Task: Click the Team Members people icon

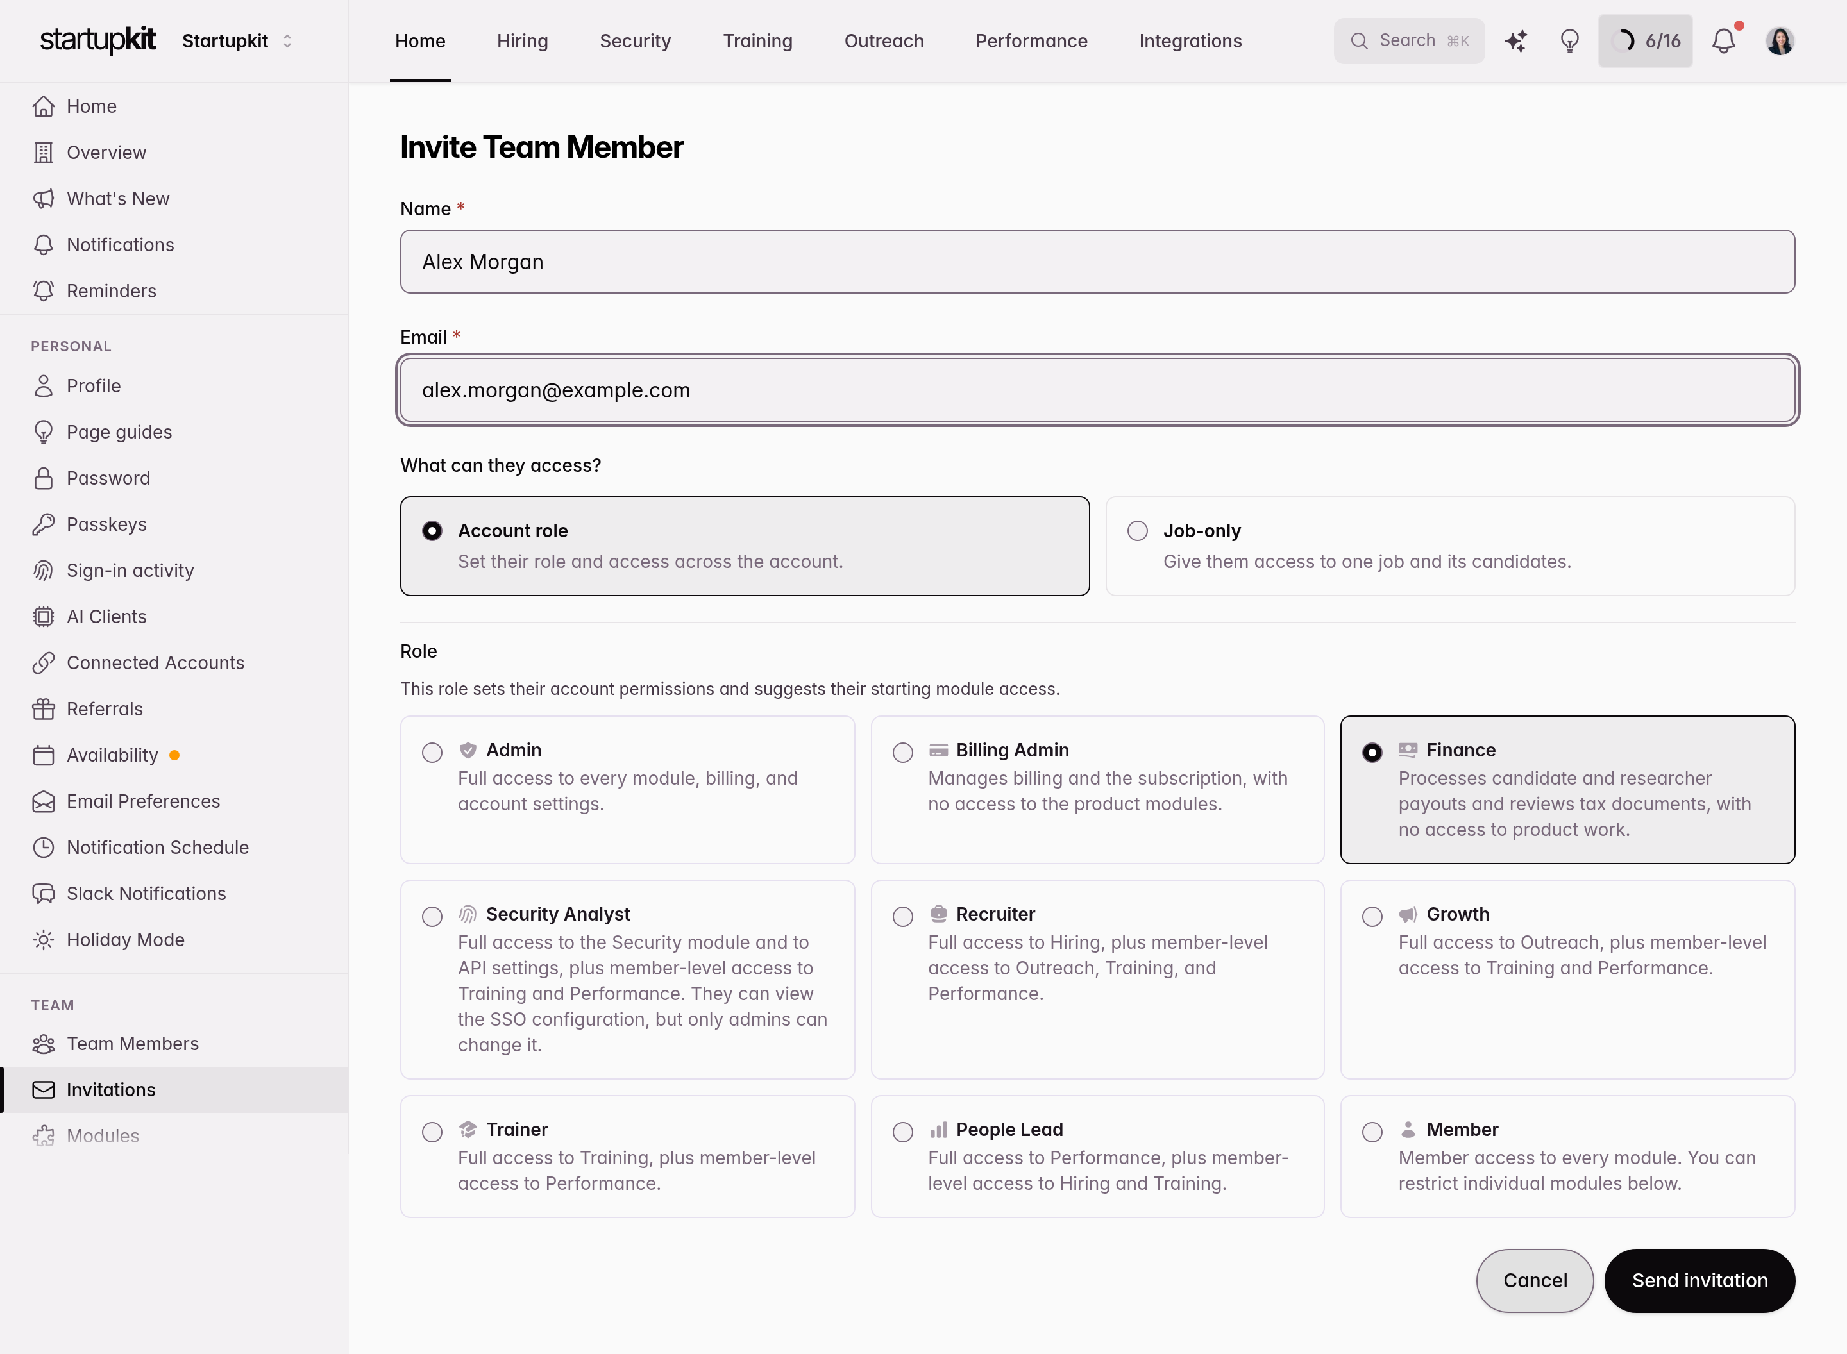Action: pyautogui.click(x=44, y=1043)
